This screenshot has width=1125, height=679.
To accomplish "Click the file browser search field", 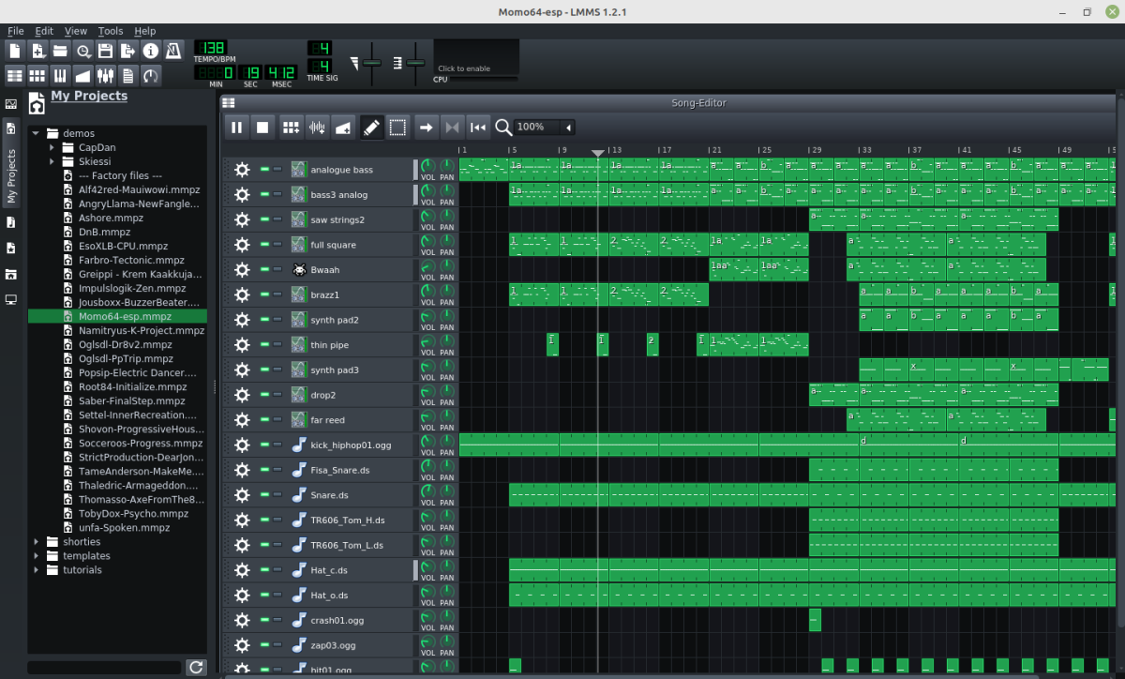I will pyautogui.click(x=104, y=668).
